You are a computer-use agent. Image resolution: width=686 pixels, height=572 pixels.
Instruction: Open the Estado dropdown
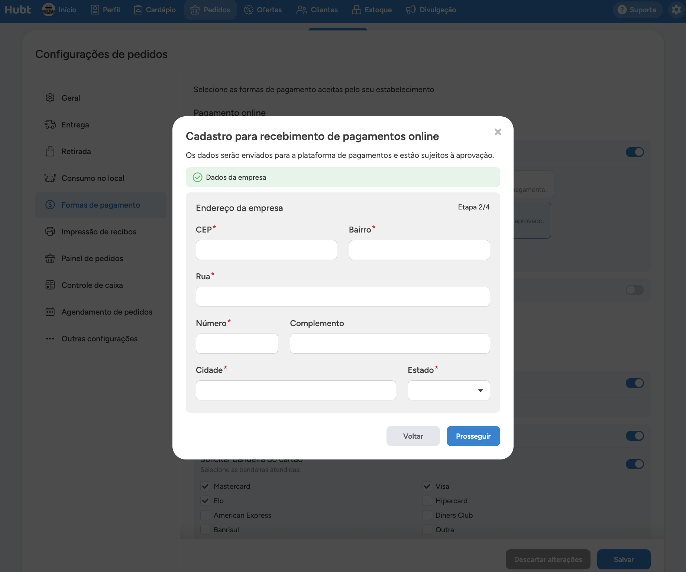pyautogui.click(x=449, y=390)
